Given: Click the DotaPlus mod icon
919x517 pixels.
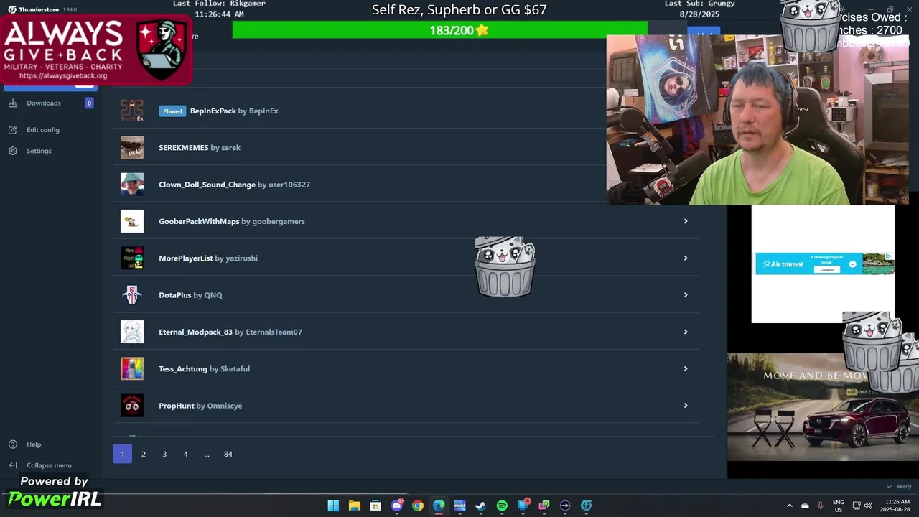Looking at the screenshot, I should coord(132,295).
